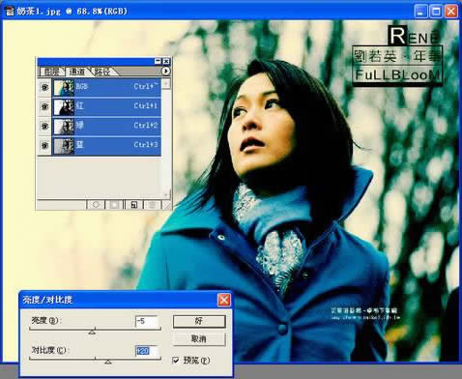Collapse the channels palette with its minimize button

pyautogui.click(x=158, y=61)
